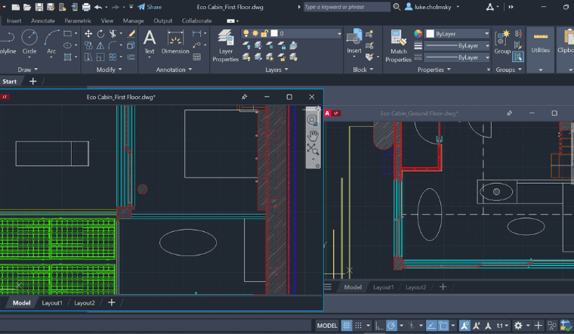Open the layer dropdown list showing 0

[x=292, y=33]
